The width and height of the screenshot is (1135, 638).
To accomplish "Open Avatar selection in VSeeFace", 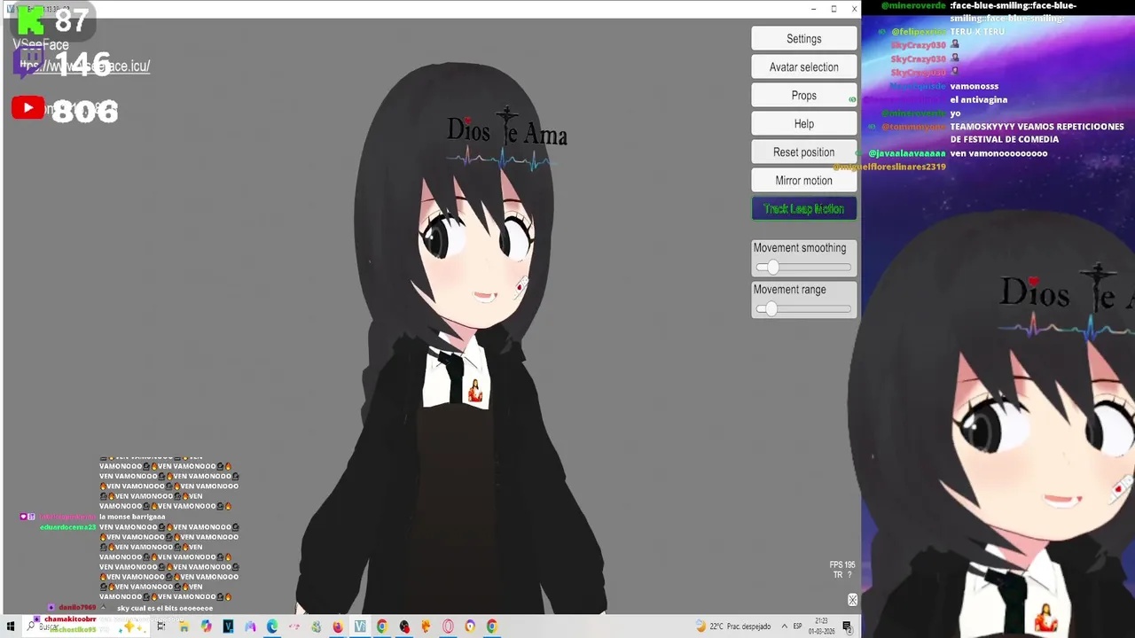I will (803, 67).
